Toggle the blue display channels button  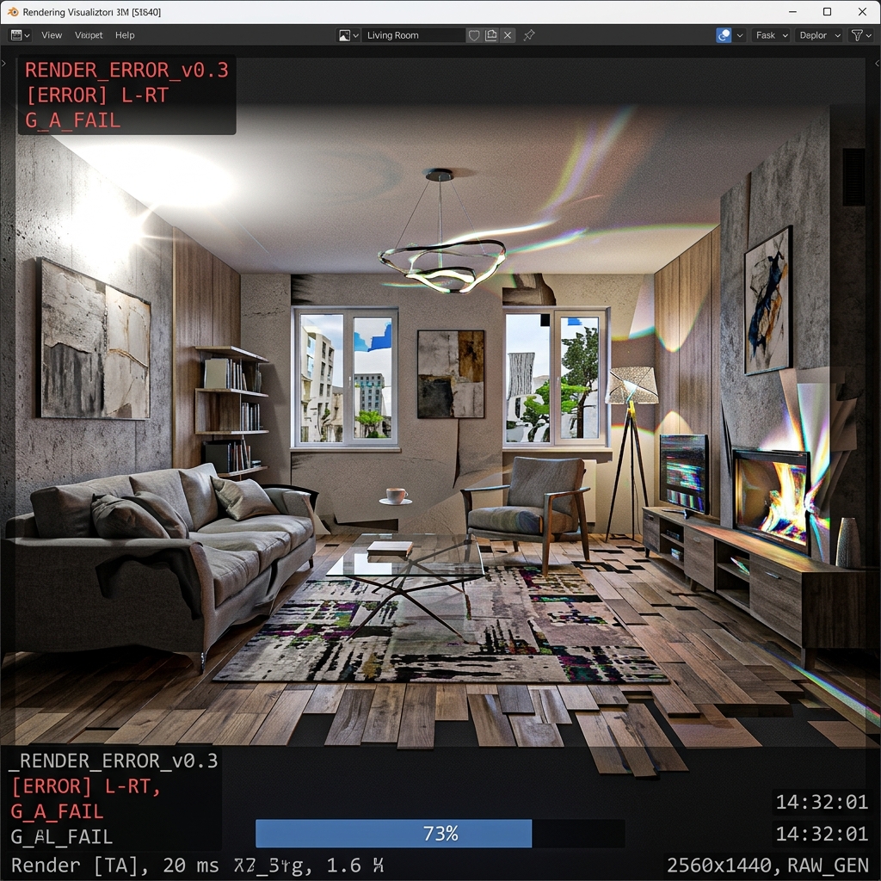(x=724, y=35)
